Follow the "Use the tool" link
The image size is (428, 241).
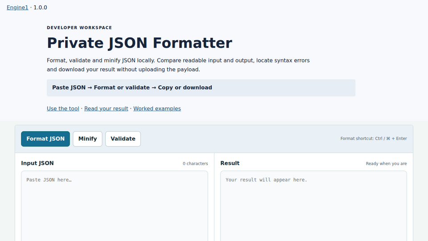[63, 108]
